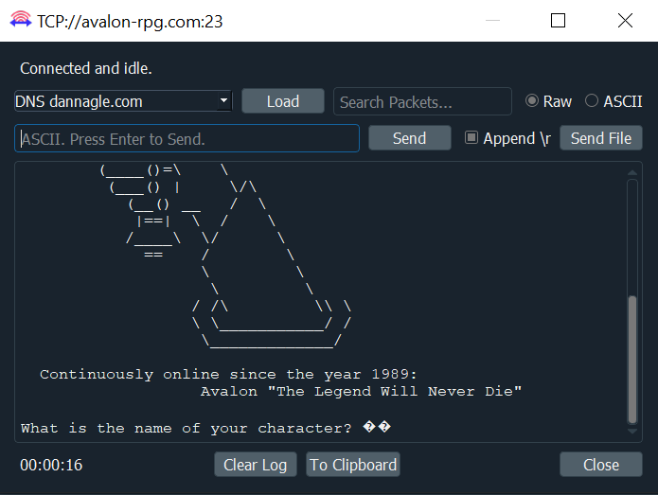This screenshot has height=495, width=658.
Task: Click the scrollbar up arrow in log
Action: tap(632, 173)
